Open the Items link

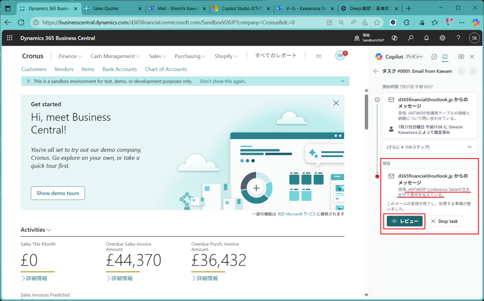(88, 69)
